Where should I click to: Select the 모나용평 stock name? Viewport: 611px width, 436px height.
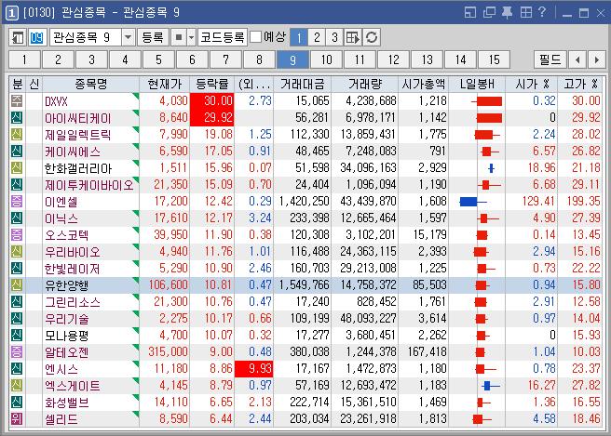click(67, 336)
